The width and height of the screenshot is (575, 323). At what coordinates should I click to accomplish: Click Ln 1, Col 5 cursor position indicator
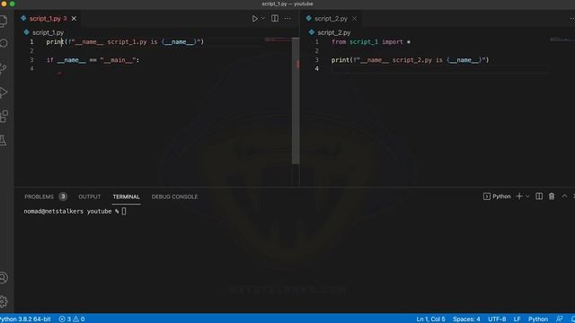(430, 319)
